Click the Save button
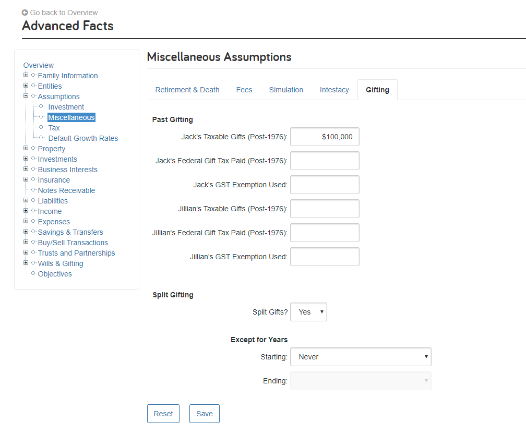This screenshot has width=526, height=434. tap(205, 414)
